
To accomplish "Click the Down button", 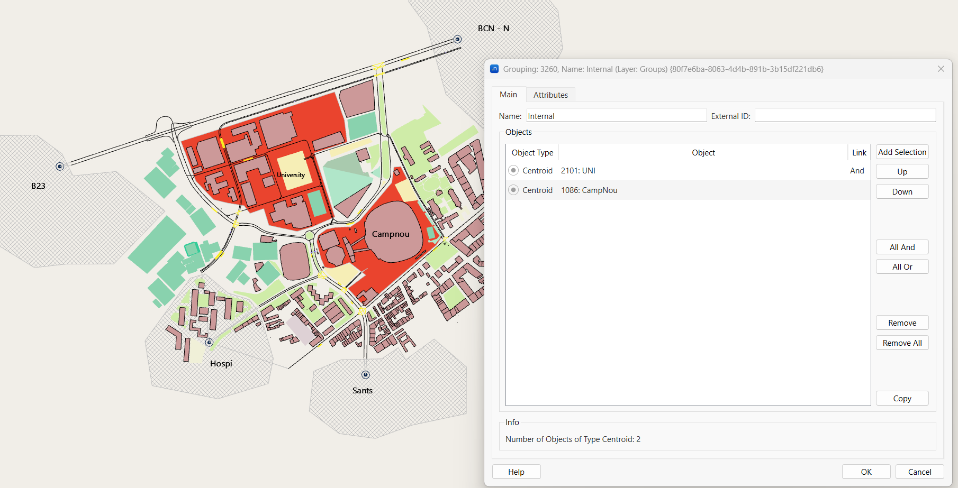I will click(902, 191).
